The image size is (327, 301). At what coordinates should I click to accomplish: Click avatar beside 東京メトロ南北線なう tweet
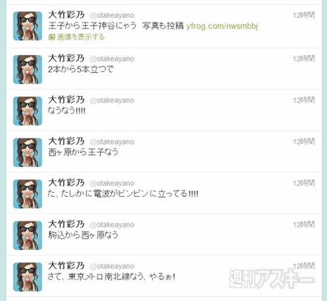[27, 277]
